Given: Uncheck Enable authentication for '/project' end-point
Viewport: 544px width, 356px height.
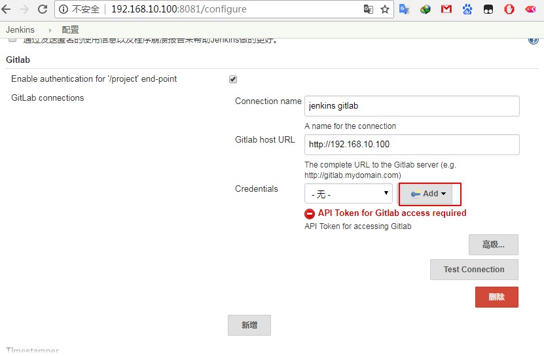Looking at the screenshot, I should coord(233,79).
